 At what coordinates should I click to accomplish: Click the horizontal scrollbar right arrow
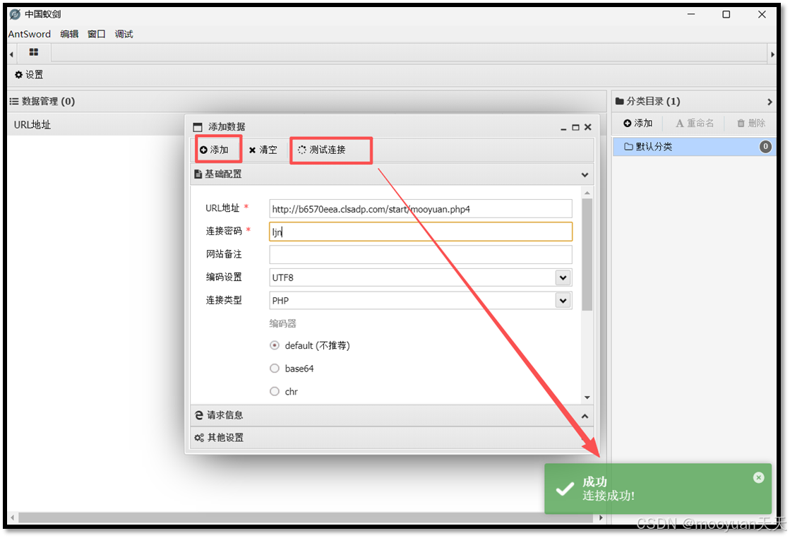601,518
